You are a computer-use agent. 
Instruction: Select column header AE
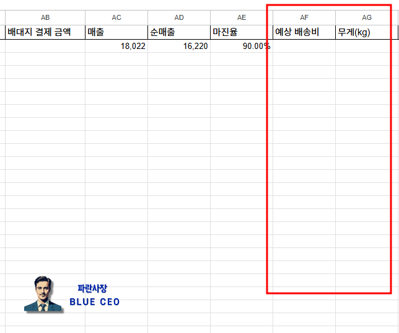point(242,17)
